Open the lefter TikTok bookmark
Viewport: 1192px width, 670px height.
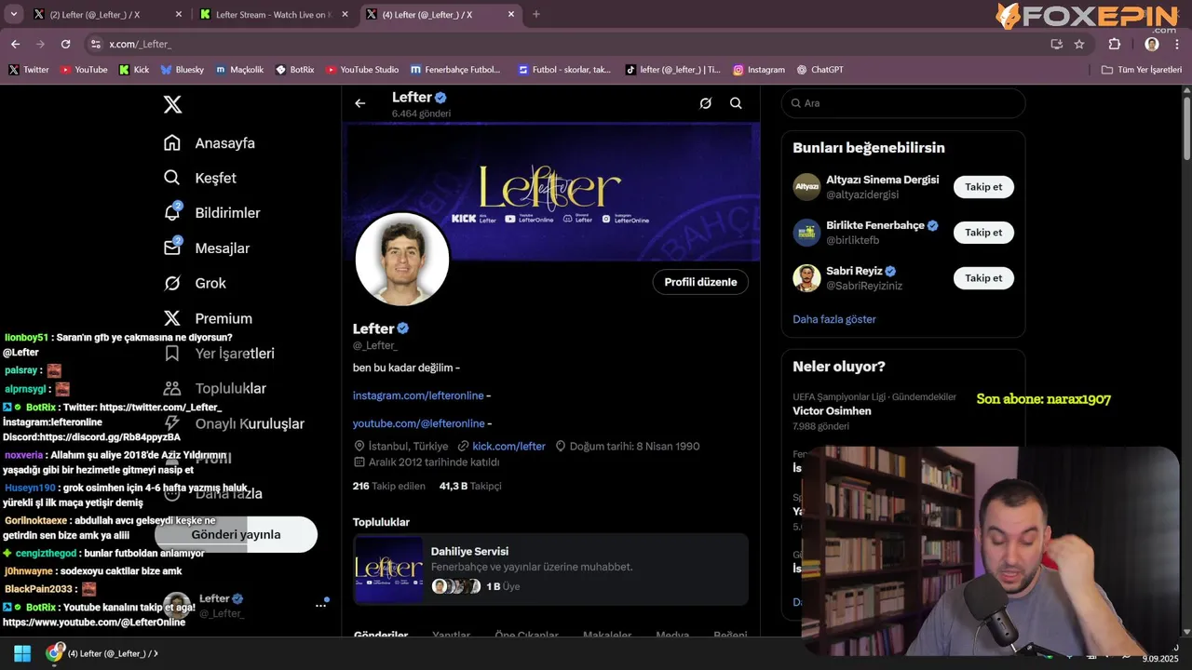673,70
